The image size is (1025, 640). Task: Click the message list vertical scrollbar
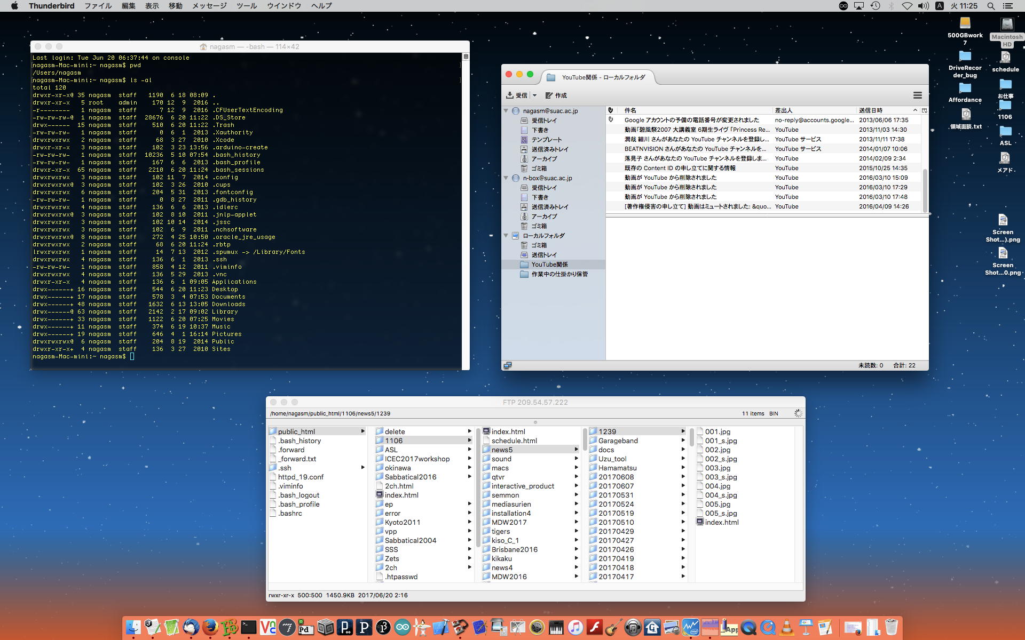pyautogui.click(x=925, y=189)
